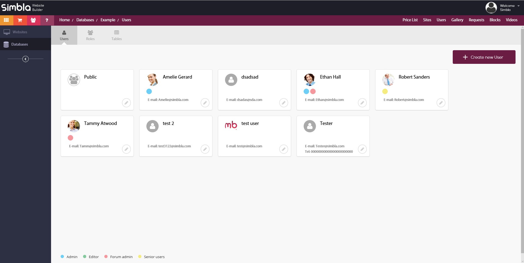Click the email Tester@simbla.com
This screenshot has height=263, width=524.
[x=330, y=146]
